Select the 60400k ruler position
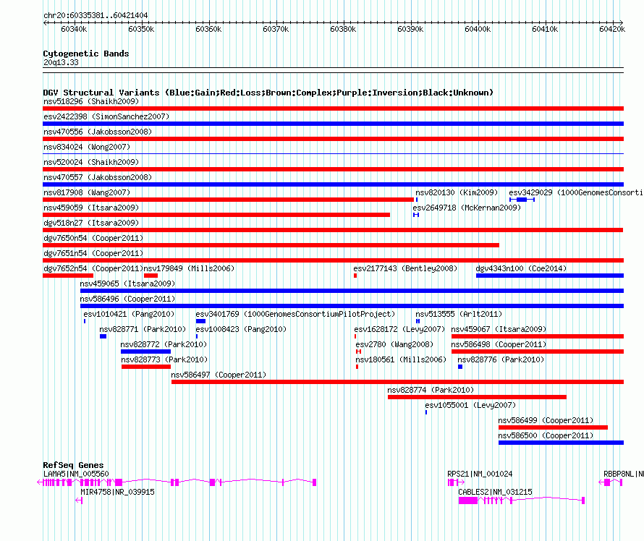 click(x=478, y=29)
